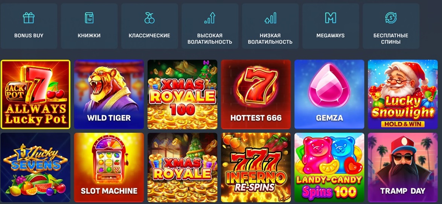Select the book icon above Книжки
Image resolution: width=442 pixels, height=204 pixels.
(89, 18)
